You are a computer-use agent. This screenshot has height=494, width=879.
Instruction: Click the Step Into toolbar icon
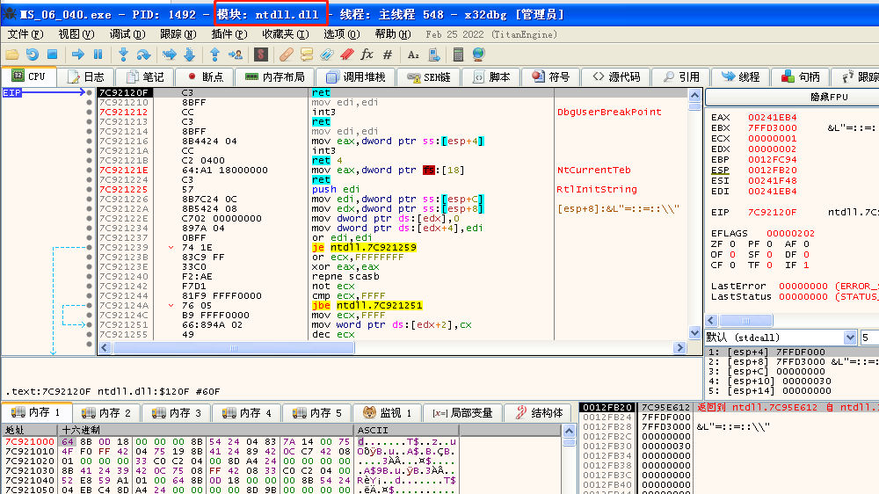123,54
